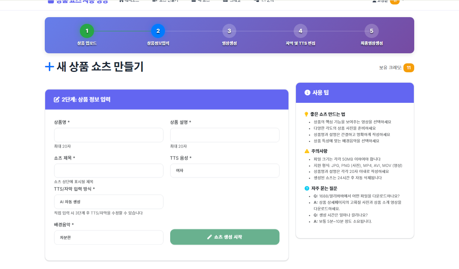Click the edit icon in 2단계 header

tap(57, 99)
